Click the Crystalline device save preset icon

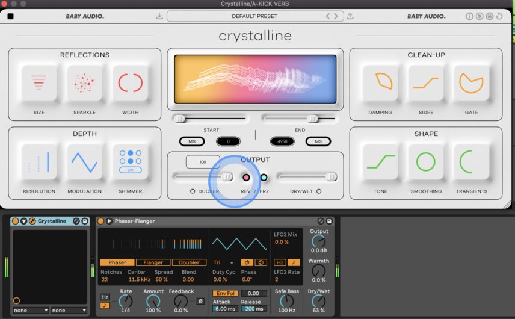pyautogui.click(x=84, y=221)
